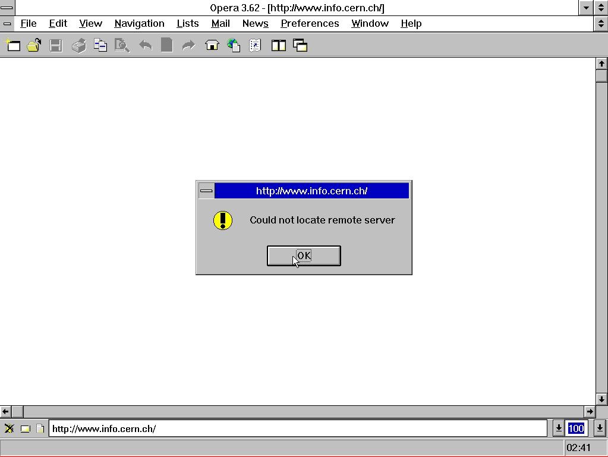Open the document window control menu
This screenshot has height=457, width=608.
[7, 24]
